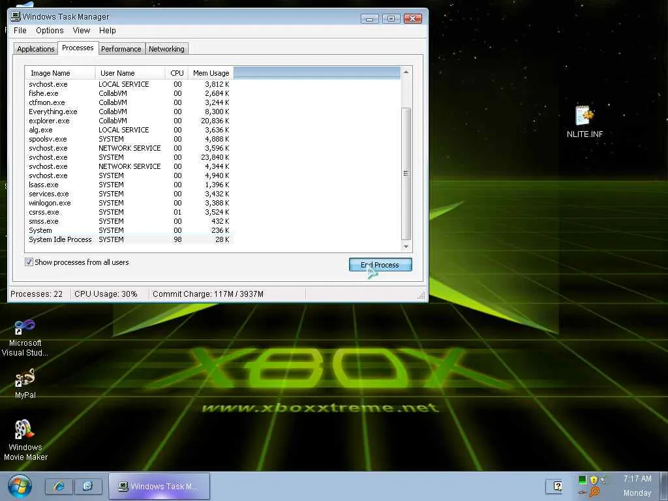Sort by the User Name column header

click(x=130, y=73)
